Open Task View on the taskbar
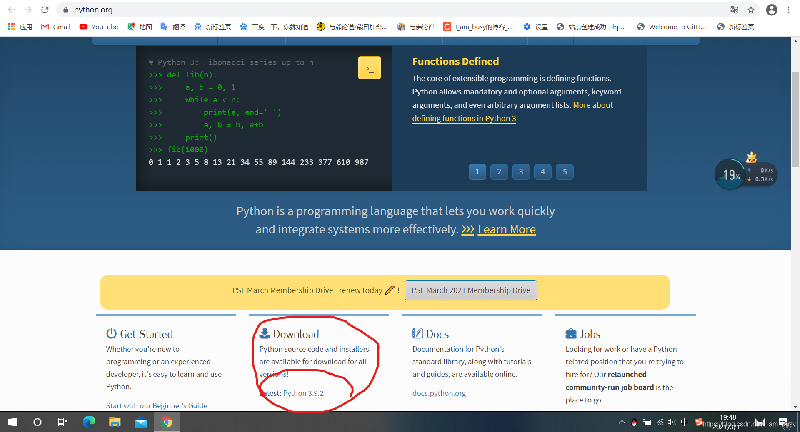800x432 pixels. (62, 422)
